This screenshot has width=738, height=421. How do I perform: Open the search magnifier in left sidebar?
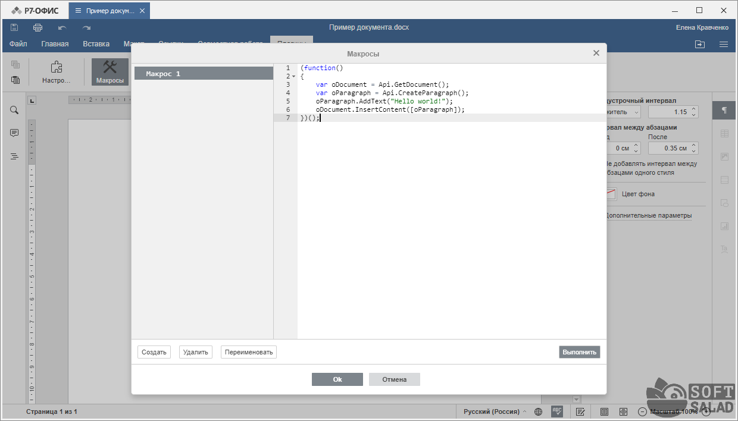14,110
